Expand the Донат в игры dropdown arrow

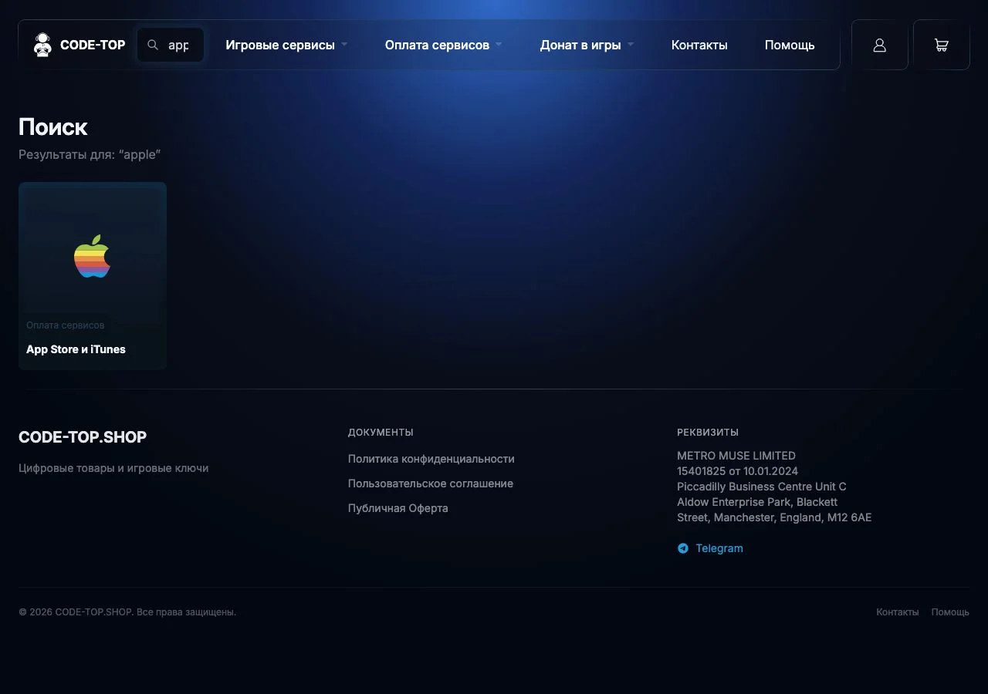coord(631,45)
